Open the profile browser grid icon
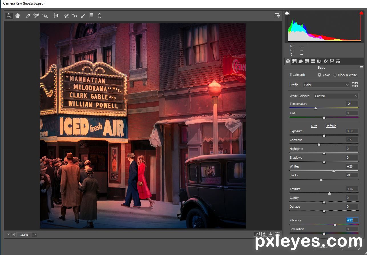The width and height of the screenshot is (367, 255). pos(355,85)
